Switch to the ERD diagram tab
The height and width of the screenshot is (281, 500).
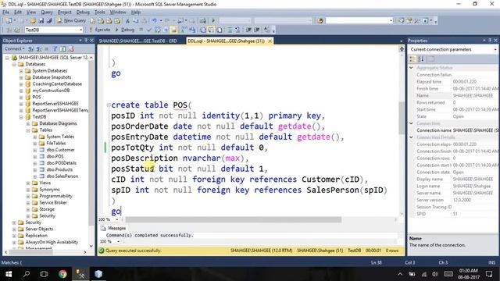137,41
